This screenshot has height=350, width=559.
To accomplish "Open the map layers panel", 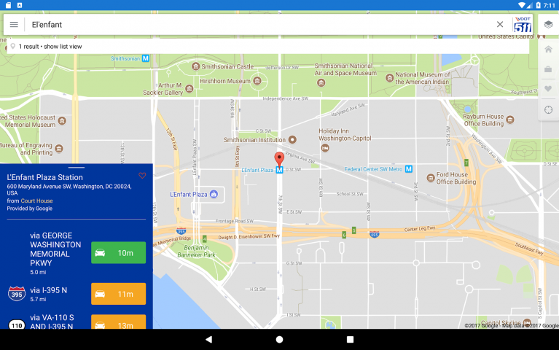I will pyautogui.click(x=548, y=24).
